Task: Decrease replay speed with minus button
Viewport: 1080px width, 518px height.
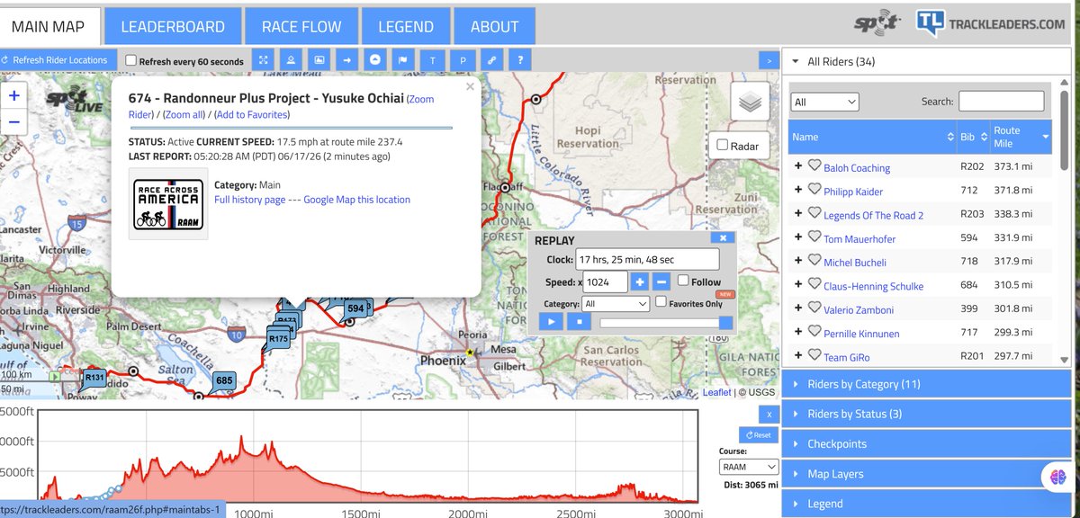Action: pos(661,282)
